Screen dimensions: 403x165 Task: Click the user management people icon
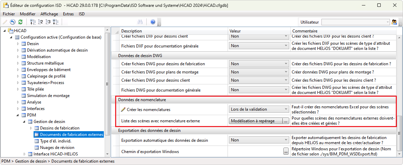point(394,22)
